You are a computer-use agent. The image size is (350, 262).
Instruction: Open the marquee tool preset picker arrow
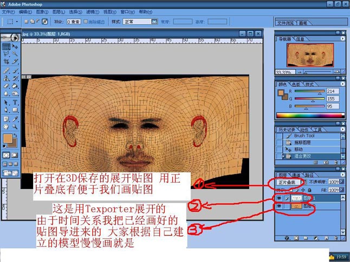17,22
